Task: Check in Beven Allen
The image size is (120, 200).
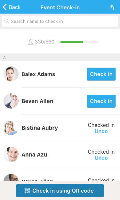Action: click(x=101, y=101)
